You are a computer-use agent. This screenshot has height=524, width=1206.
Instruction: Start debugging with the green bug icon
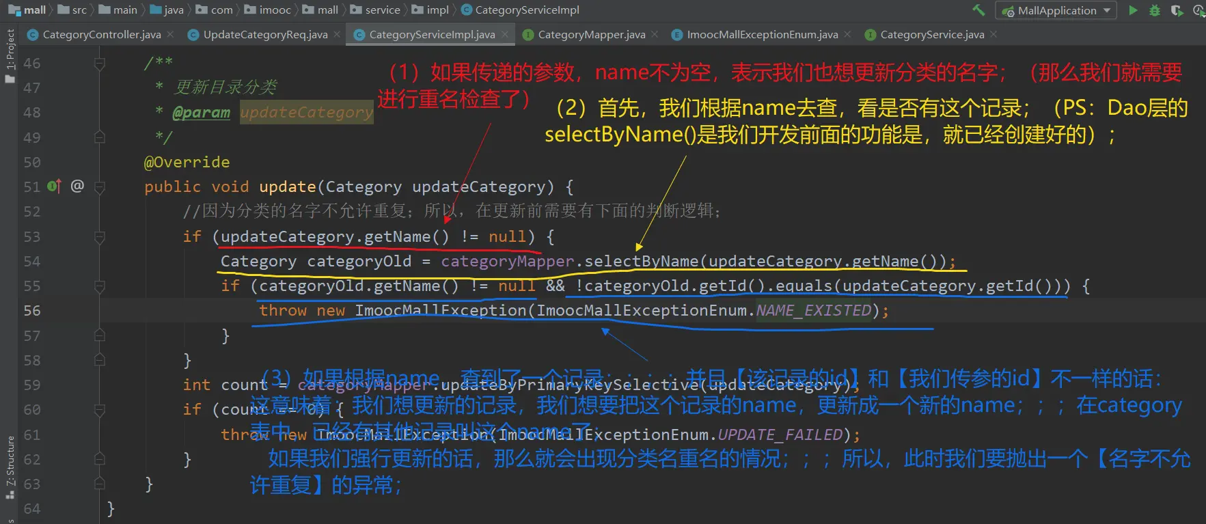1155,10
